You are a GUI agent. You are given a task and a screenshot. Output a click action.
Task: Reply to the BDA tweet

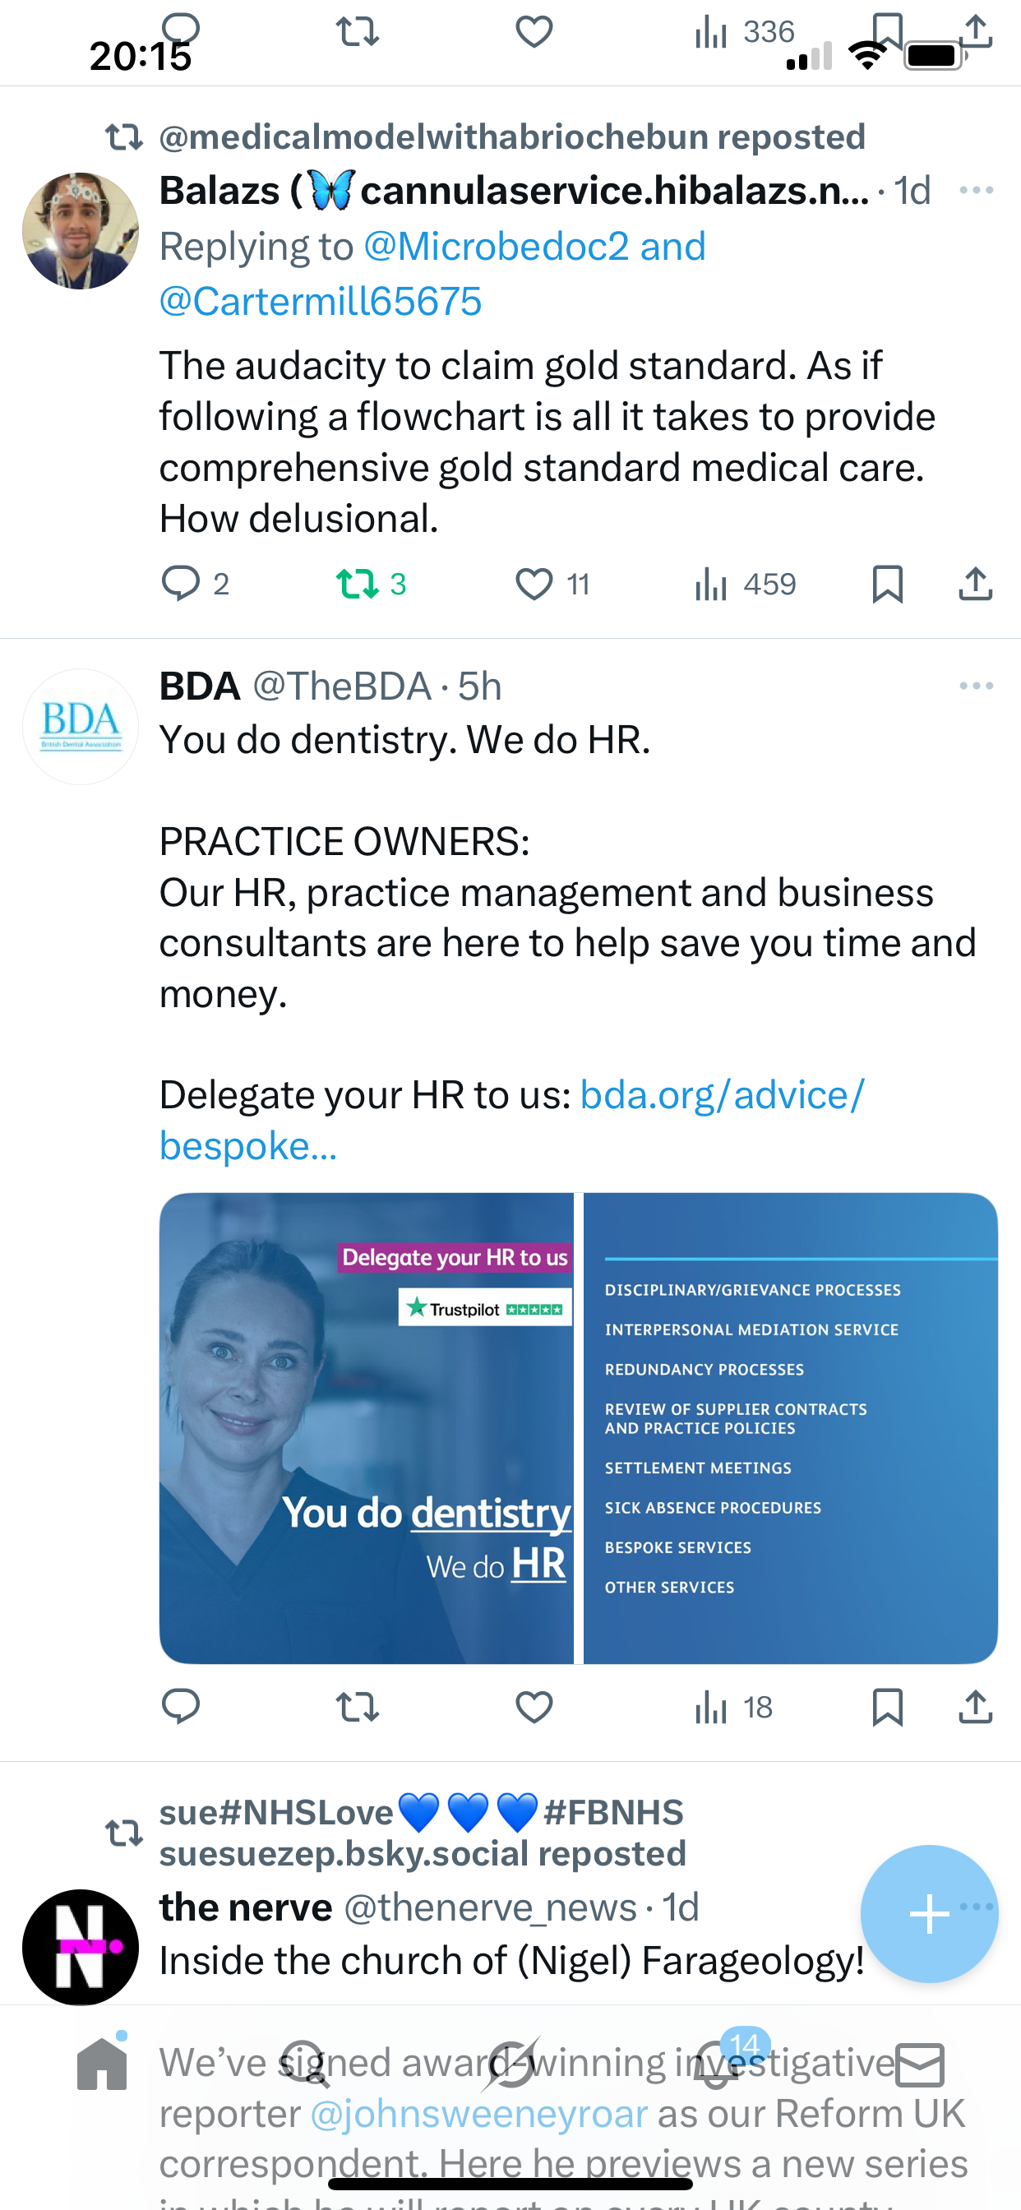coord(181,1706)
